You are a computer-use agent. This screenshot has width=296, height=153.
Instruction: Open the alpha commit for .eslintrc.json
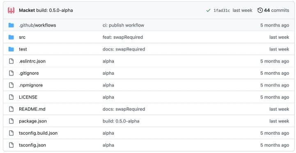point(108,61)
